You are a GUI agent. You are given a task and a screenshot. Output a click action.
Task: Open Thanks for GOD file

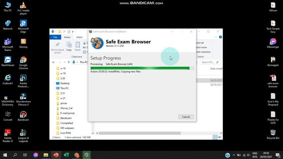[273, 117]
